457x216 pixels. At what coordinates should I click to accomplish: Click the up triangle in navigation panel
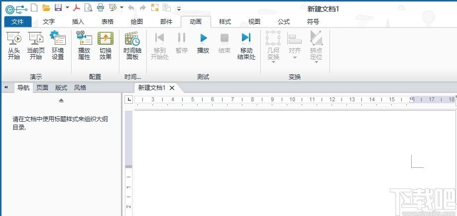[x=61, y=100]
